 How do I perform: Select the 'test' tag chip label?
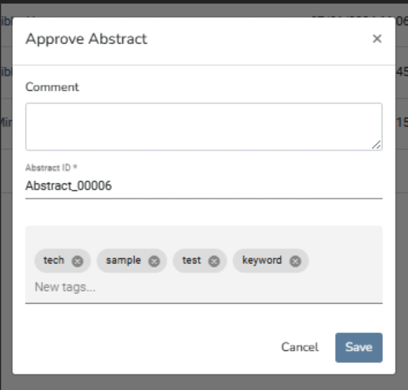192,260
